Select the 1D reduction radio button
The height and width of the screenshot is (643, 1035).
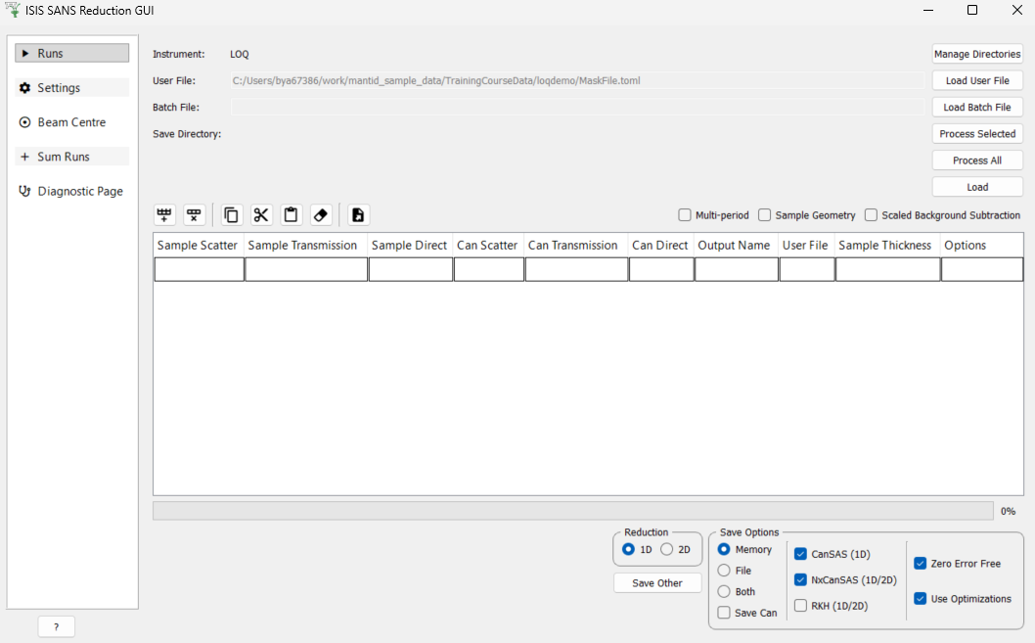628,549
